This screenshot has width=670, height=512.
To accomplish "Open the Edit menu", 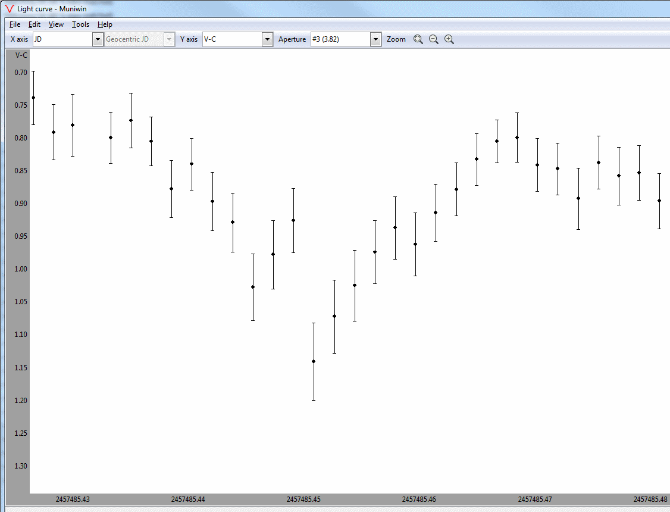I will click(x=35, y=24).
